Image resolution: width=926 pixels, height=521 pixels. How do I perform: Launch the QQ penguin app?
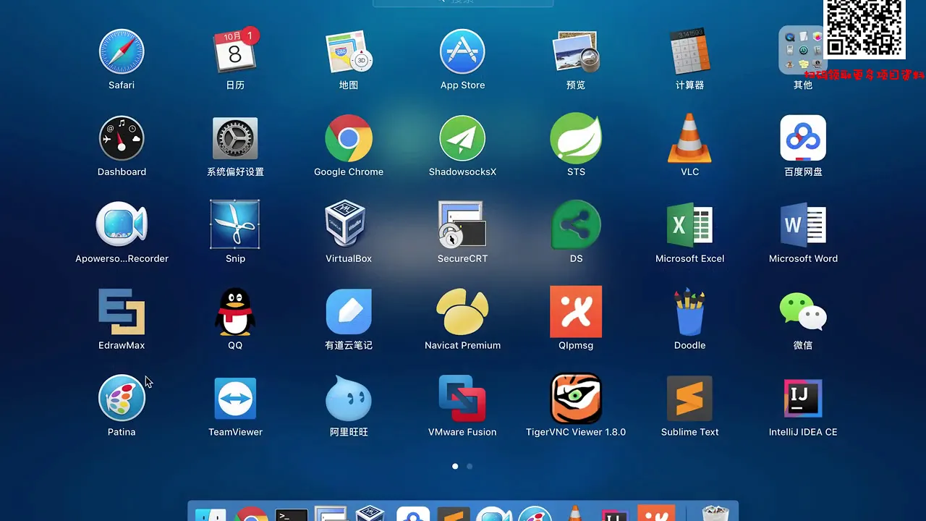(x=235, y=312)
